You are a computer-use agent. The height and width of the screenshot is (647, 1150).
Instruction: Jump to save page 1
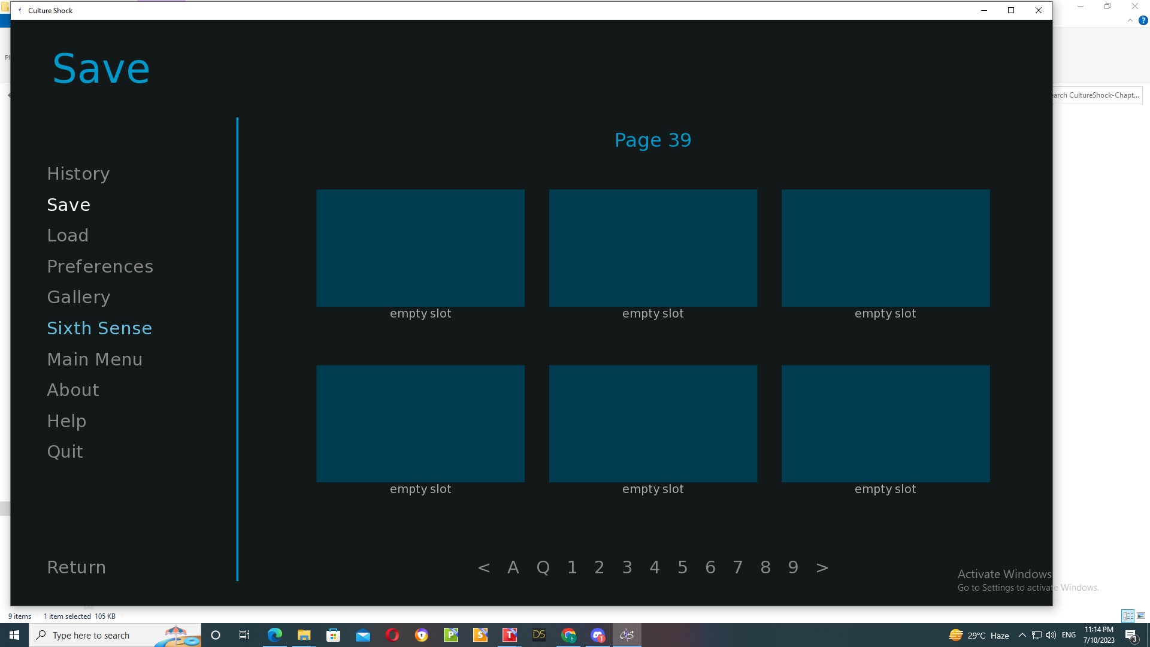coord(572,567)
